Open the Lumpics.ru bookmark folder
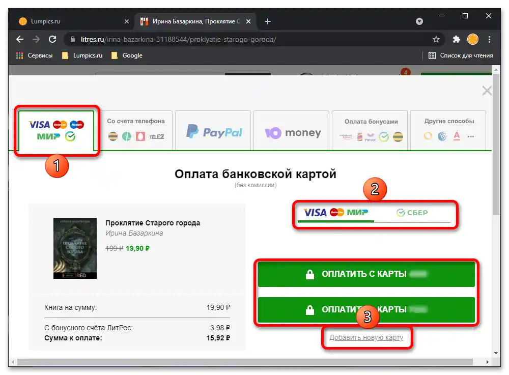Viewport: 509px width, 375px height. pyautogui.click(x=82, y=55)
